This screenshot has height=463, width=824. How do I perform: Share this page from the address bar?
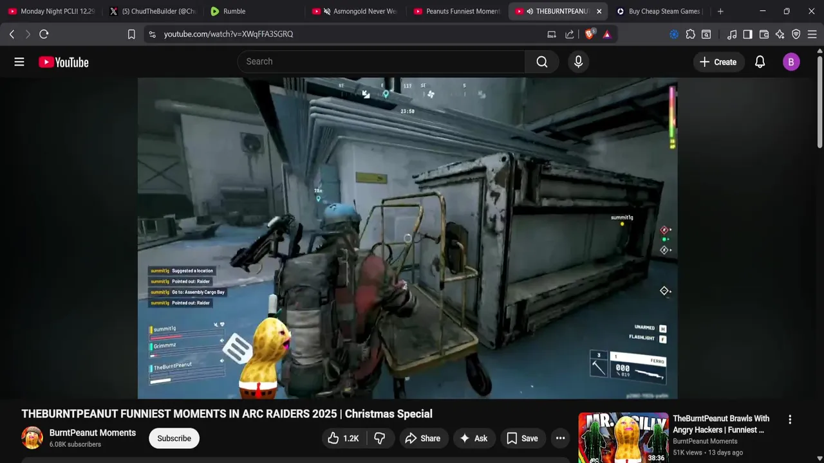(x=570, y=34)
